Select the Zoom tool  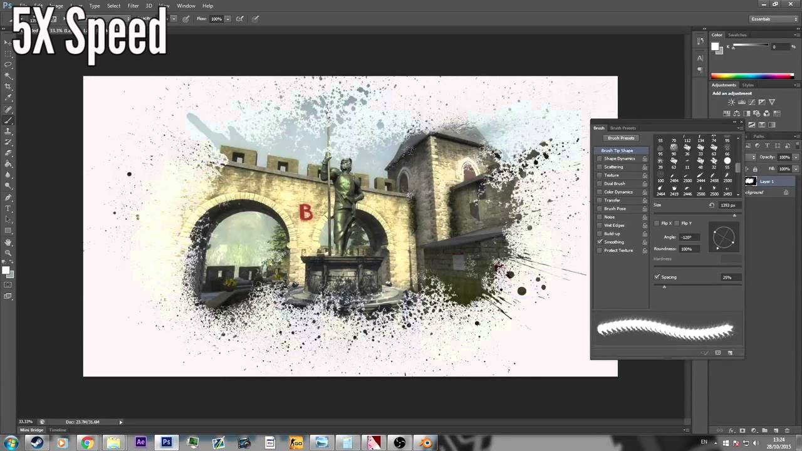tap(8, 252)
